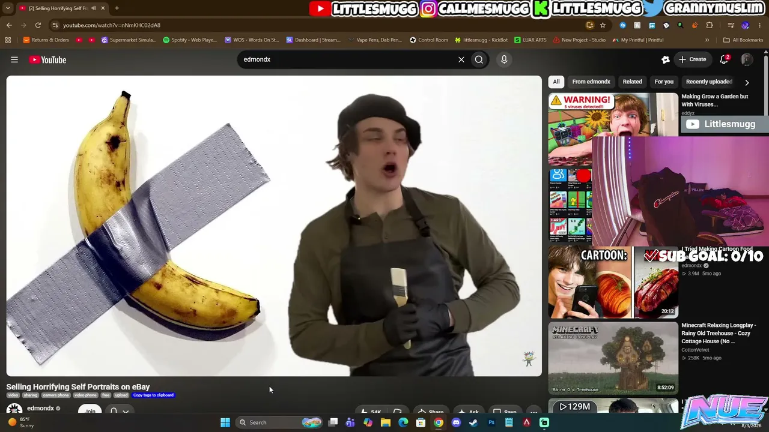Launch File Explorer from the taskbar

[386, 422]
